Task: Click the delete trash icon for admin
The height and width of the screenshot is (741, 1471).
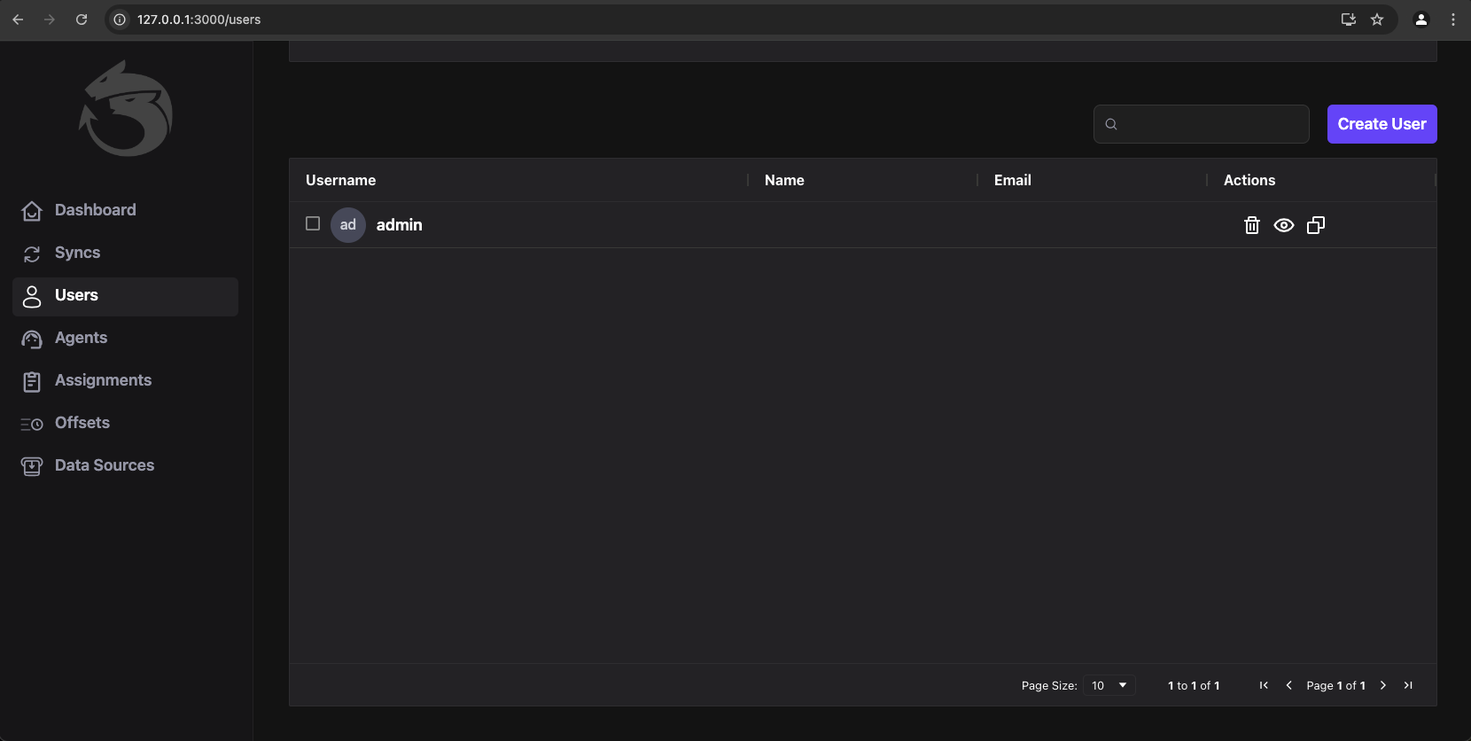Action: click(1251, 225)
